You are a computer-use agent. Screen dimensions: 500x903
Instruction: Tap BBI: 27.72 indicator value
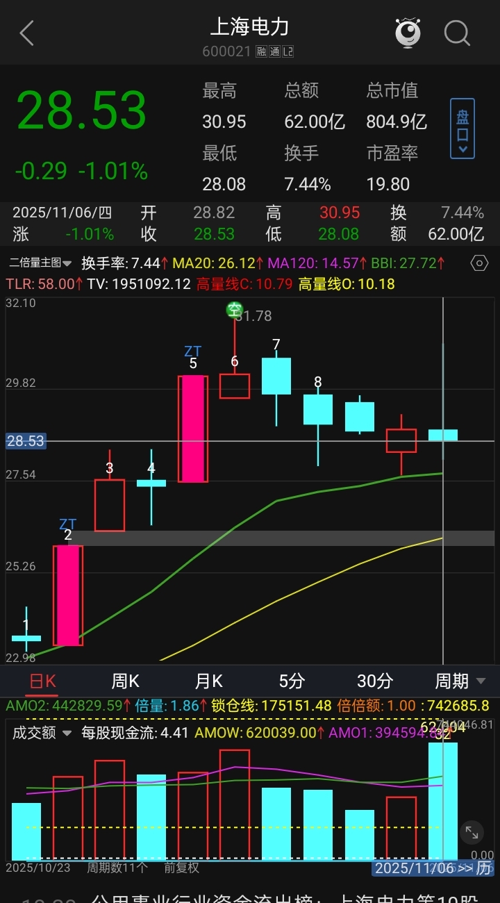408,263
